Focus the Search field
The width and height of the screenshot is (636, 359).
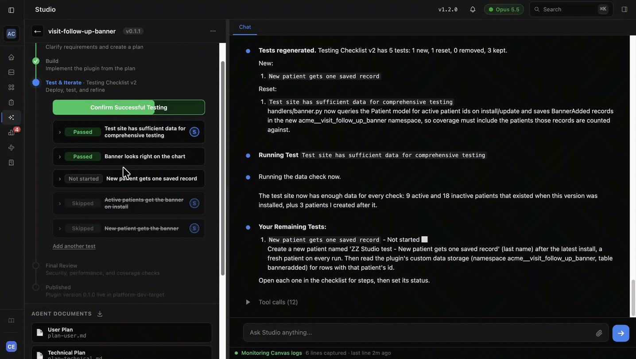pyautogui.click(x=571, y=9)
